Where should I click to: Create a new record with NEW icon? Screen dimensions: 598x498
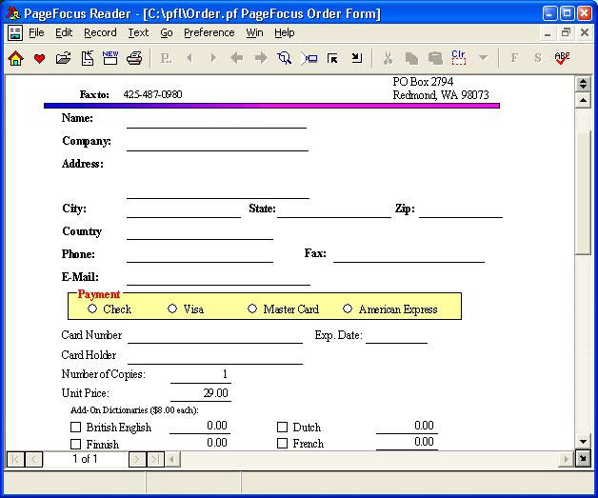110,58
